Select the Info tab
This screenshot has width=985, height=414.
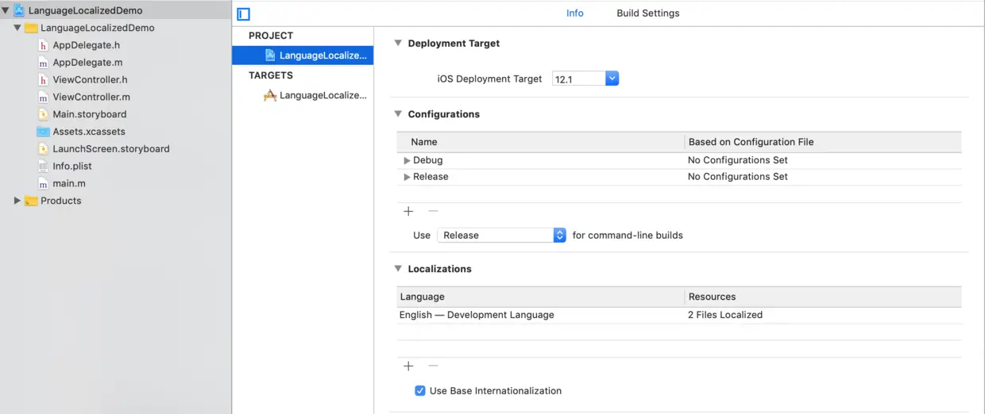pos(574,13)
